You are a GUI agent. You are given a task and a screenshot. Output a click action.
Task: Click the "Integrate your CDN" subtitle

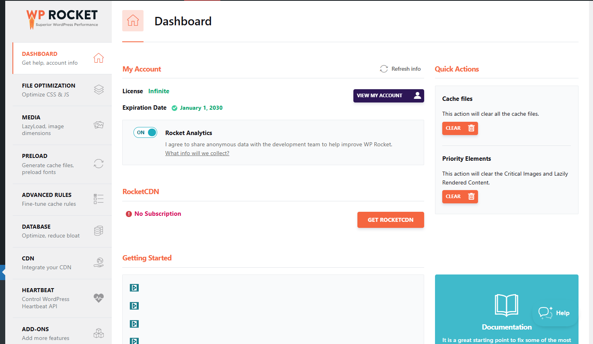[47, 268]
